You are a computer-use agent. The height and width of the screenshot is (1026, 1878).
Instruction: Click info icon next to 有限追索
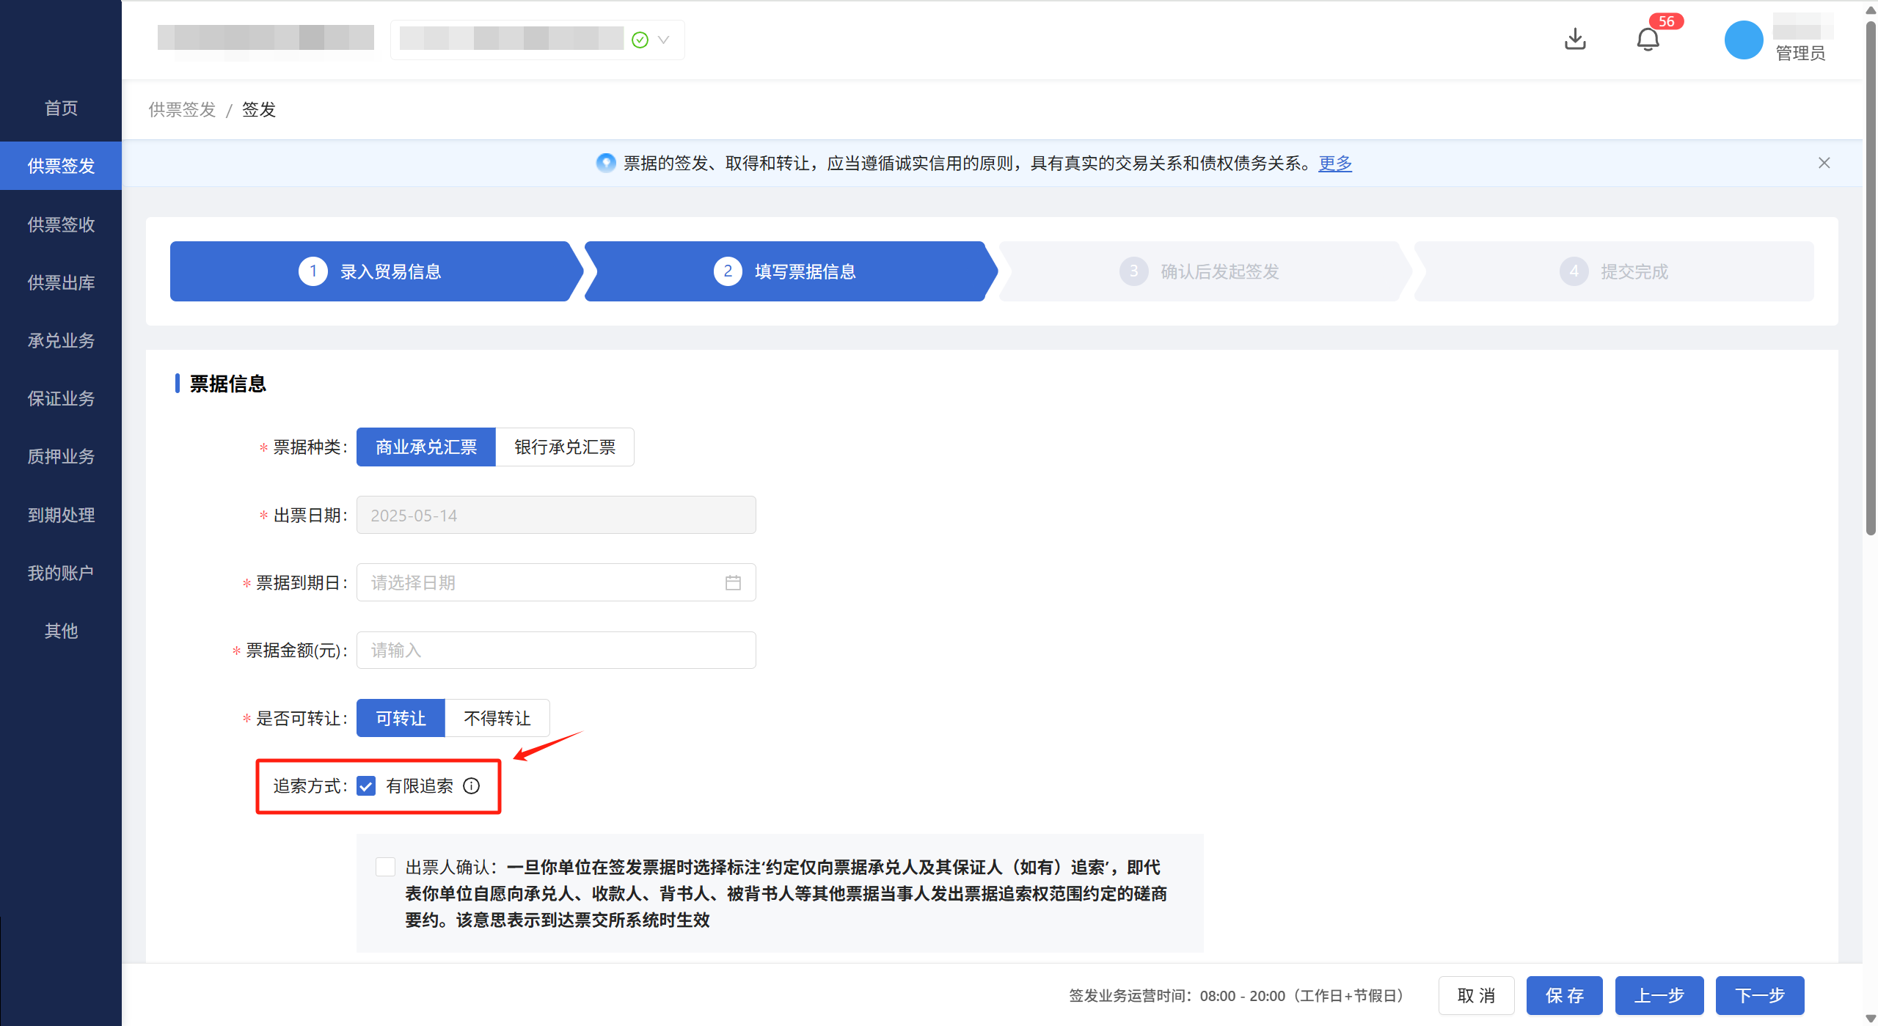point(472,785)
